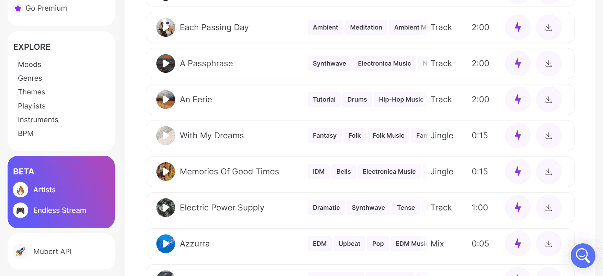Click the flame icon next to Artists

[20, 189]
